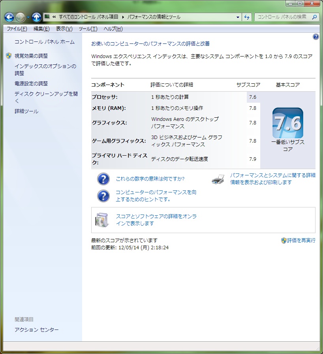Click the サブスコア column header

248,85
